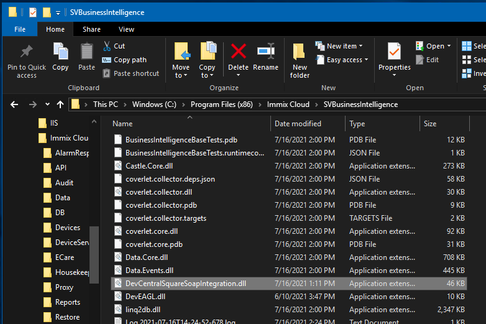
Task: Sort by the Name column header
Action: 190,123
